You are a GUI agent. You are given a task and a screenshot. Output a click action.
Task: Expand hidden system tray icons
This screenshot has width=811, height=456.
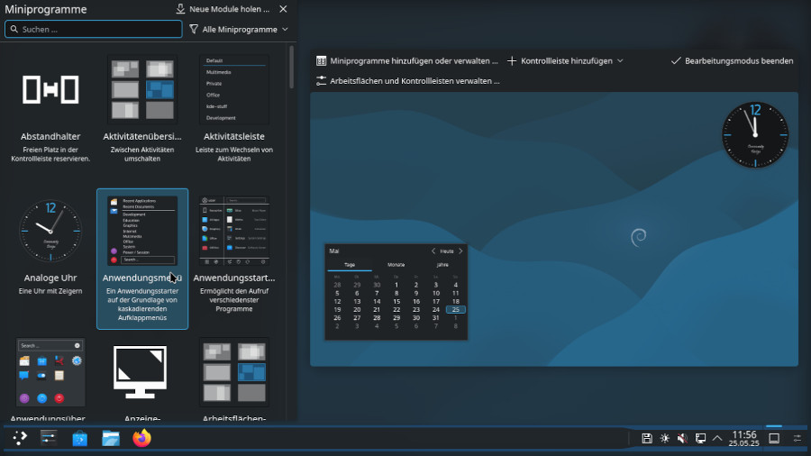tap(717, 438)
